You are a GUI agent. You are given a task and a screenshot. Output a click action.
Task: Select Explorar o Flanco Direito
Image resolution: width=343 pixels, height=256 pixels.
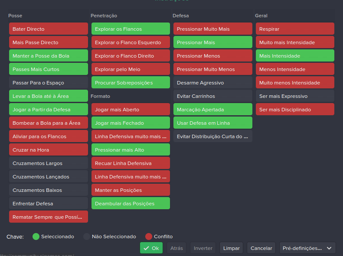[131, 56]
